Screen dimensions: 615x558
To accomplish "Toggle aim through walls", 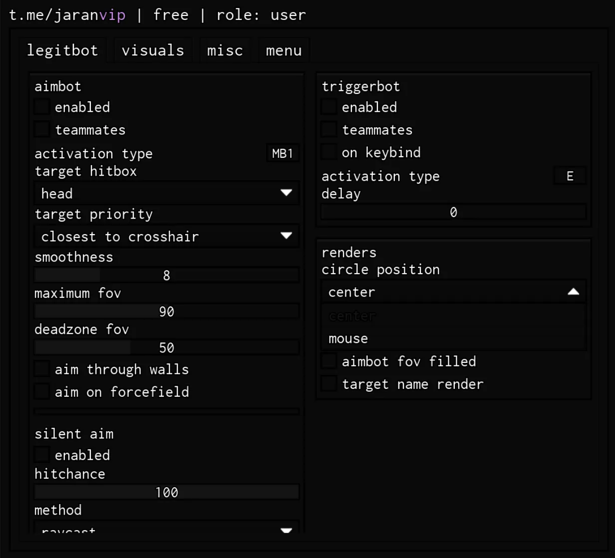I will click(x=41, y=368).
